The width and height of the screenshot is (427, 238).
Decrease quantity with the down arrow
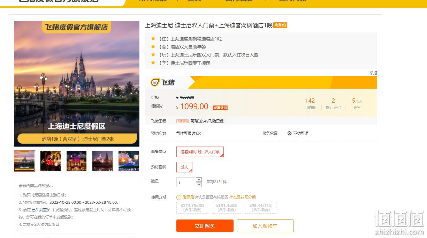[x=199, y=185]
